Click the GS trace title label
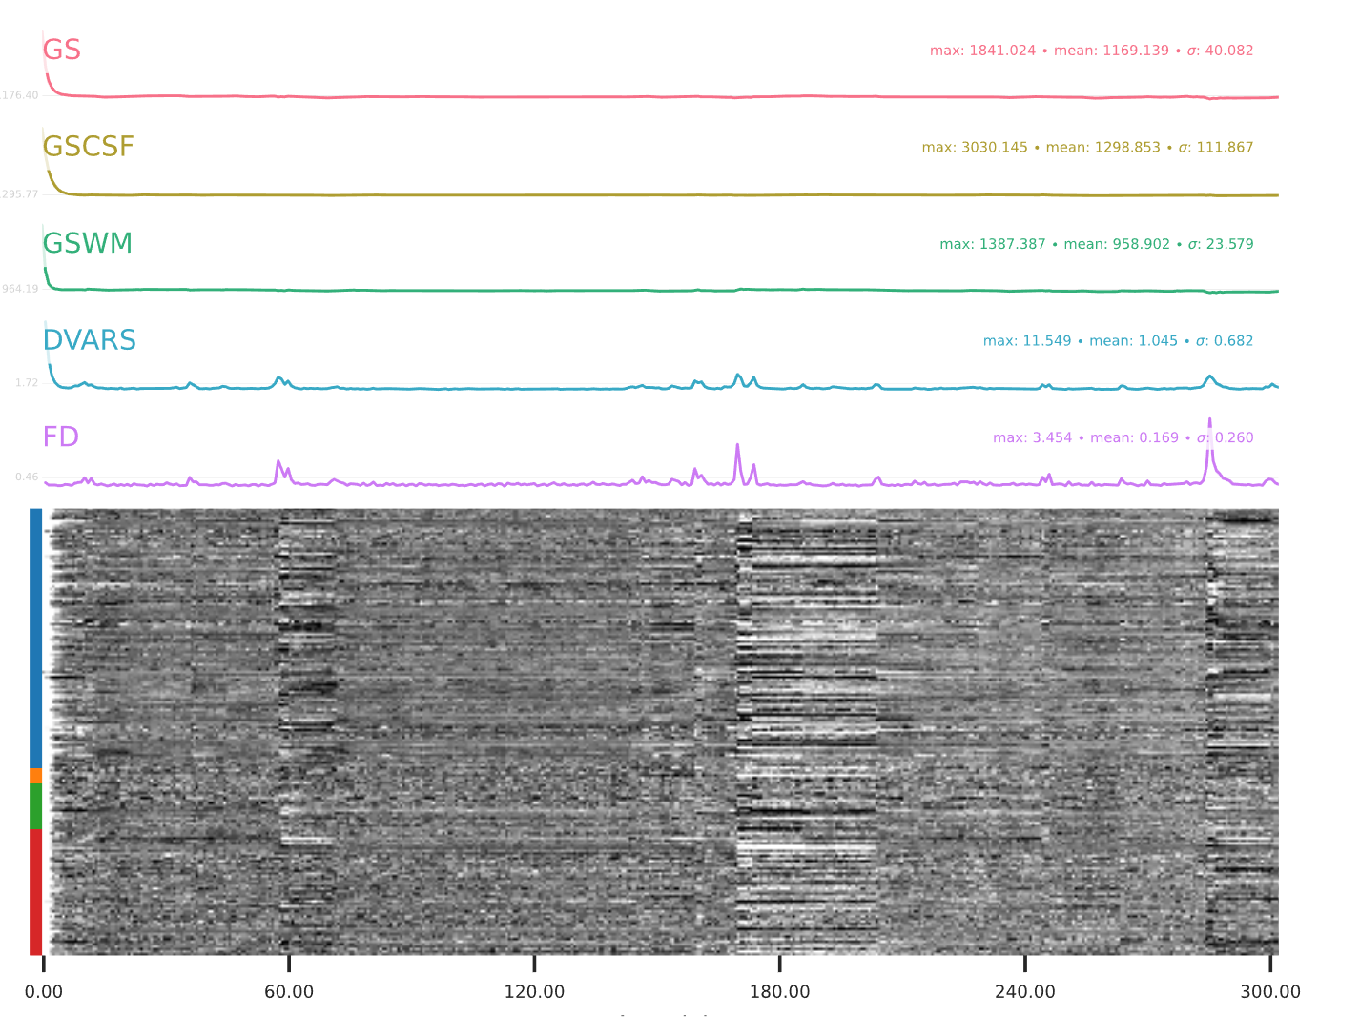Screen dimensions: 1360x1036 62,50
